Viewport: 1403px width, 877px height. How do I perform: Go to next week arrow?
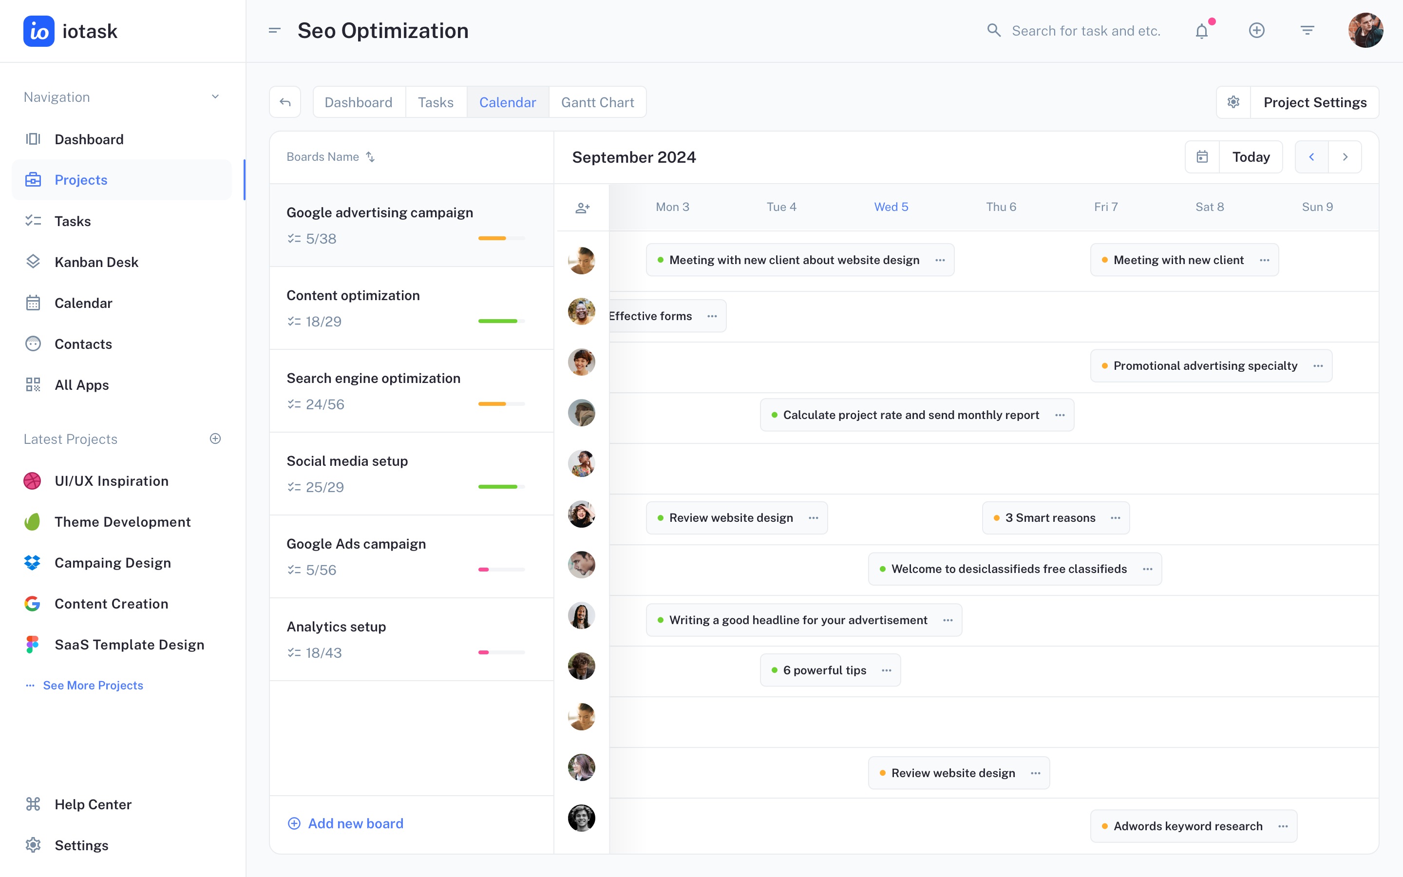tap(1345, 156)
